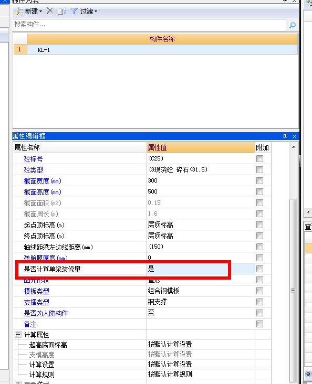Click the property list vertical scrollbar thumb
Image resolution: width=312 pixels, height=384 pixels.
click(294, 290)
